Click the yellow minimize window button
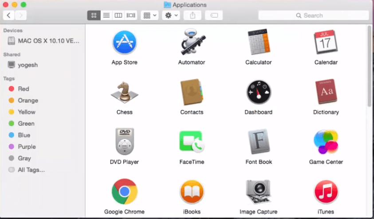 click(x=14, y=4)
